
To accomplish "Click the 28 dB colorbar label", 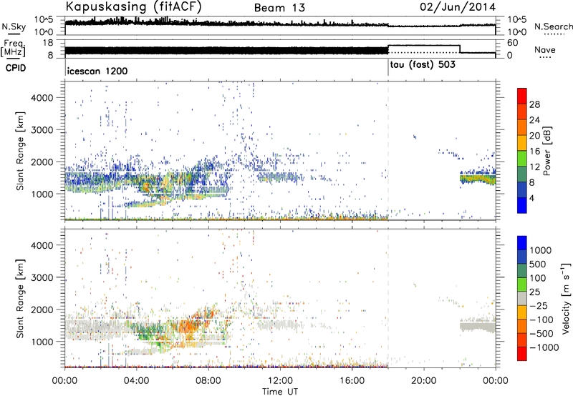I will tap(534, 104).
